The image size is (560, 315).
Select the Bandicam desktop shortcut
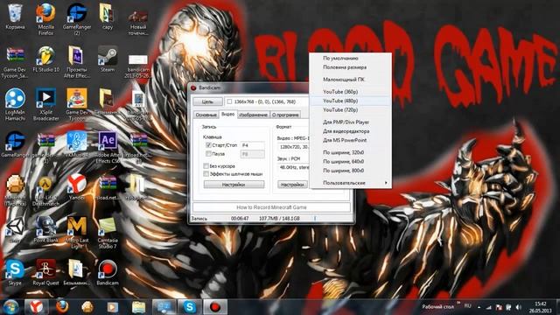pos(108,272)
